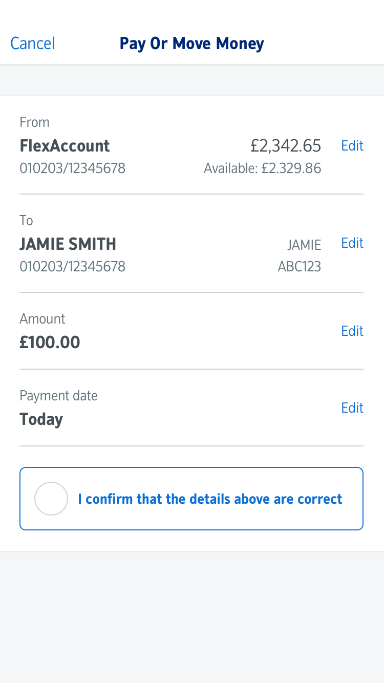384x683 pixels.
Task: Tap the JAMIE reference name text
Action: coord(304,245)
